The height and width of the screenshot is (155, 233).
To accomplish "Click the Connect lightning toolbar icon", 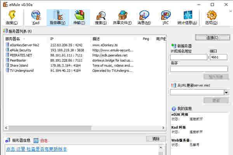I will click(12, 15).
